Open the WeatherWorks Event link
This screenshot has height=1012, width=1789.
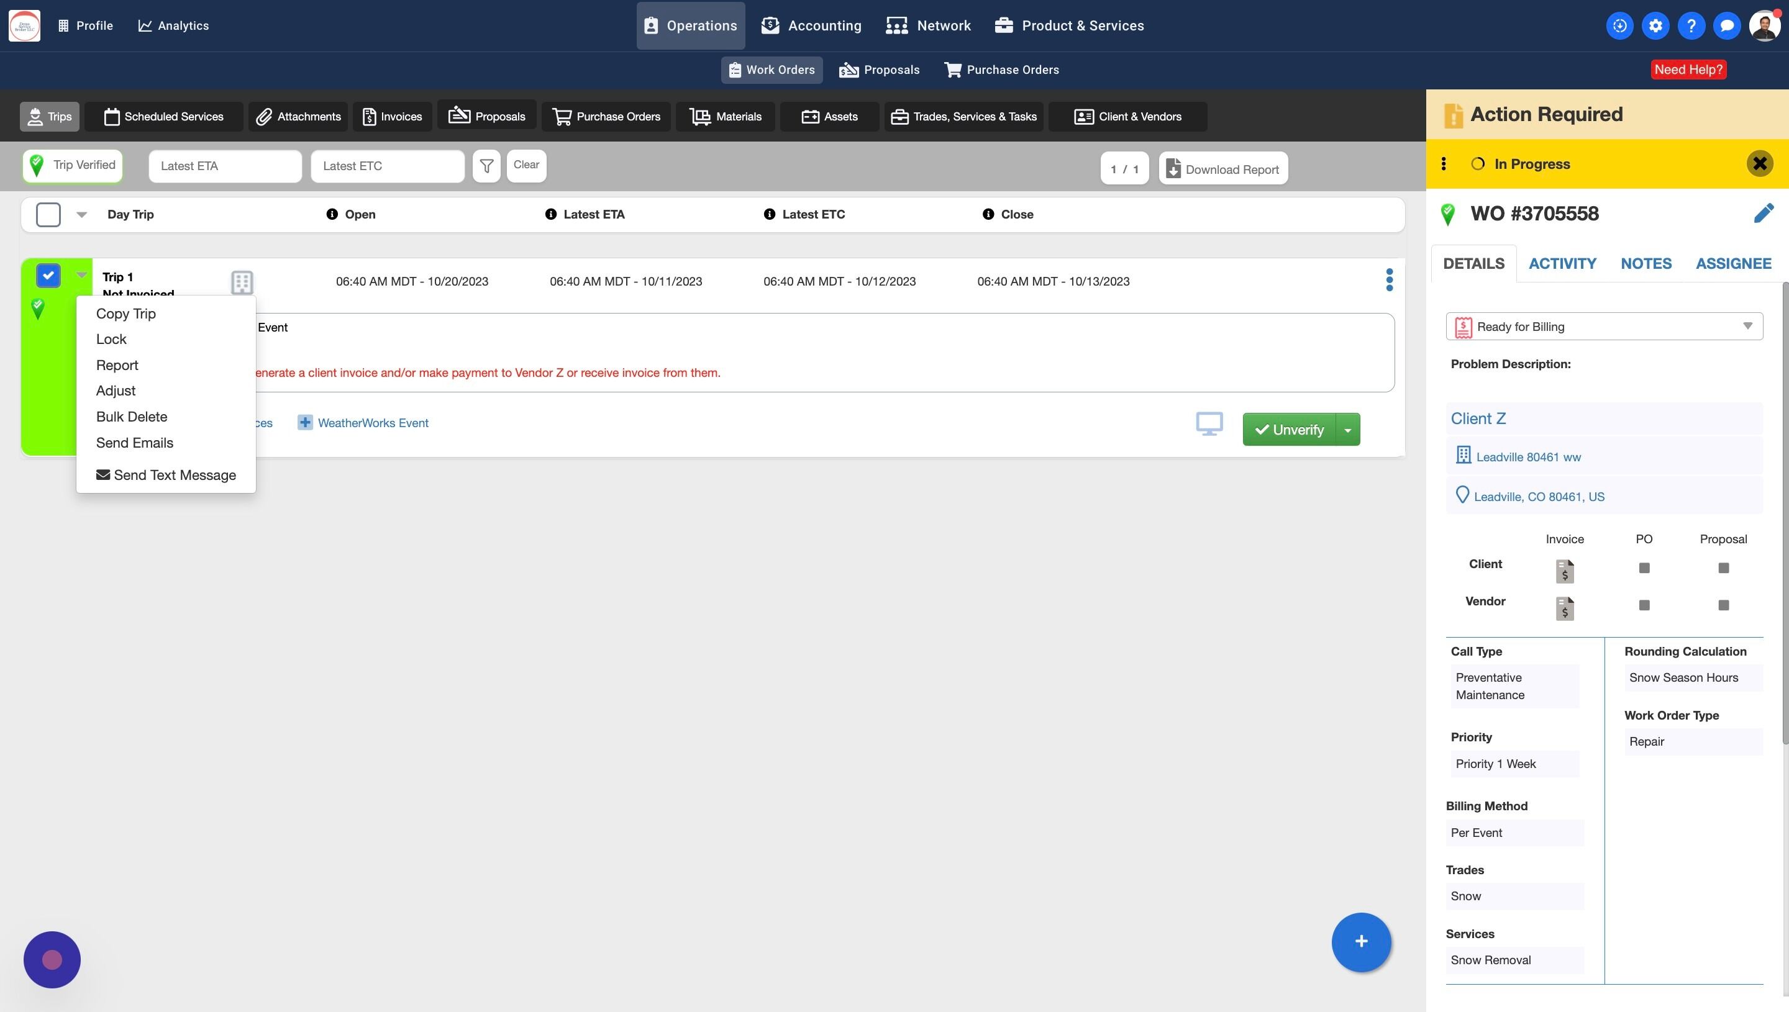click(x=372, y=423)
